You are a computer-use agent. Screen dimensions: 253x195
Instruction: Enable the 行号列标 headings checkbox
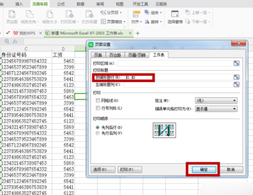pos(98,108)
